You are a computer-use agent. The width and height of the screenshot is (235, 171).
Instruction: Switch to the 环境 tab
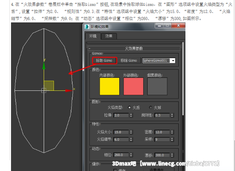click(x=93, y=36)
